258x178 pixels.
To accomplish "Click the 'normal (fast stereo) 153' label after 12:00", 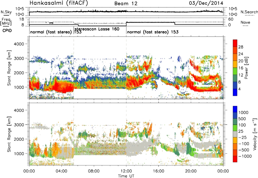I will coord(153,32).
